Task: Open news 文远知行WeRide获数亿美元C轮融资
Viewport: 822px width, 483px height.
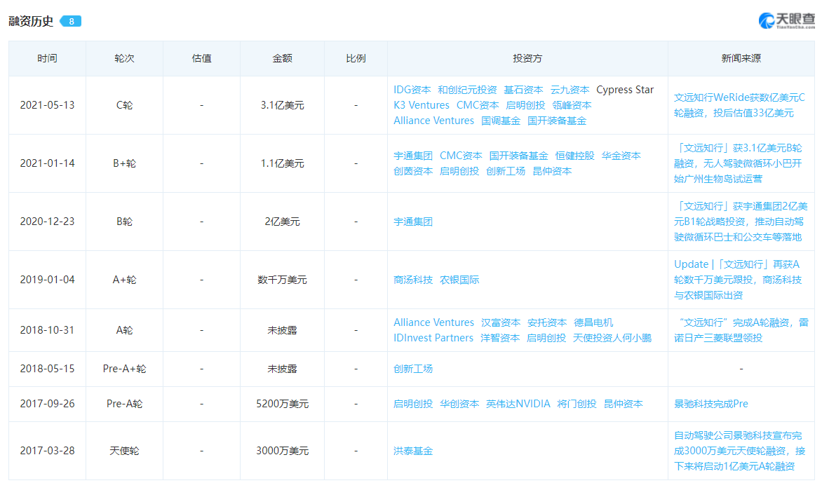Action: point(739,105)
